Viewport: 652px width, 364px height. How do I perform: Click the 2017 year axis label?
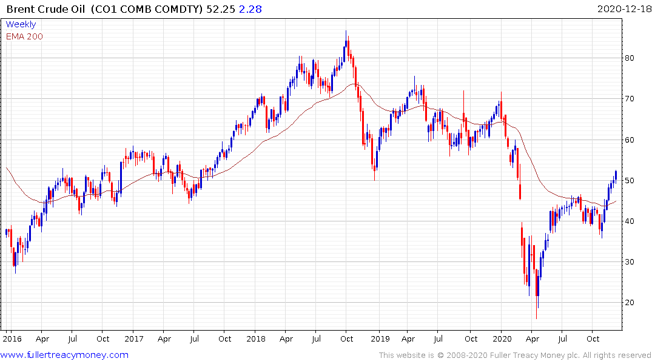click(134, 339)
